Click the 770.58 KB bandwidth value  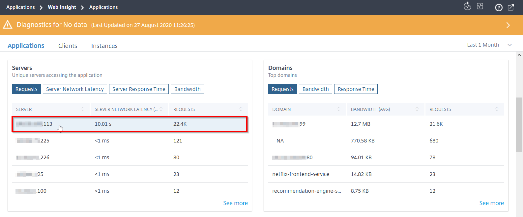(363, 141)
